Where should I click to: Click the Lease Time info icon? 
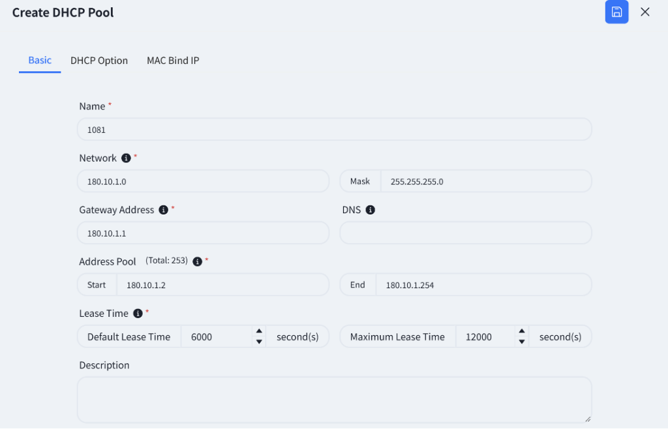(x=138, y=314)
